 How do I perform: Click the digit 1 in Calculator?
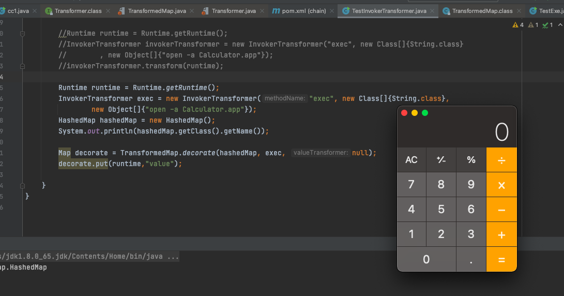tap(411, 234)
